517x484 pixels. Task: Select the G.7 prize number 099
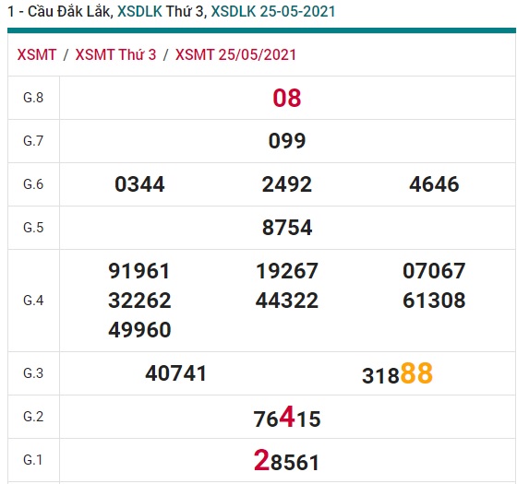287,141
